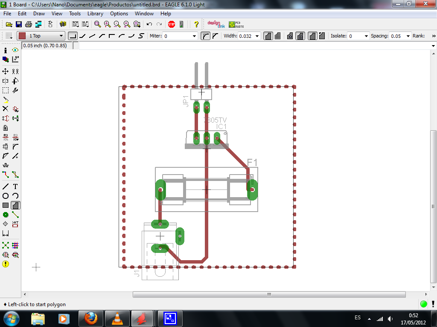Open the Autorouter tool
The width and height of the screenshot is (437, 327).
pos(15,245)
